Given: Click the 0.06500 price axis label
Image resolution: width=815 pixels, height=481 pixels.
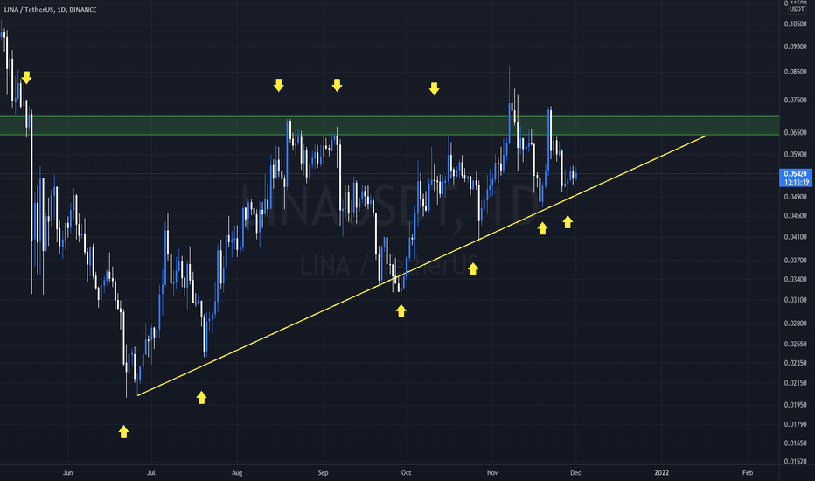Looking at the screenshot, I should (795, 133).
